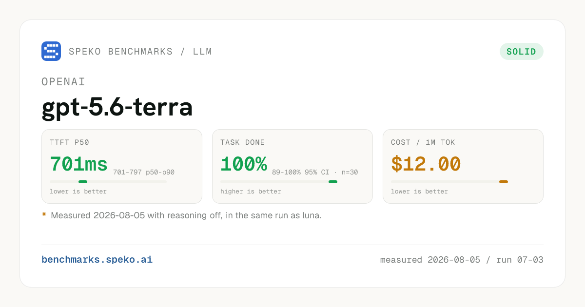The height and width of the screenshot is (307, 585).
Task: Click the green TTFT bar marker
Action: tap(83, 182)
